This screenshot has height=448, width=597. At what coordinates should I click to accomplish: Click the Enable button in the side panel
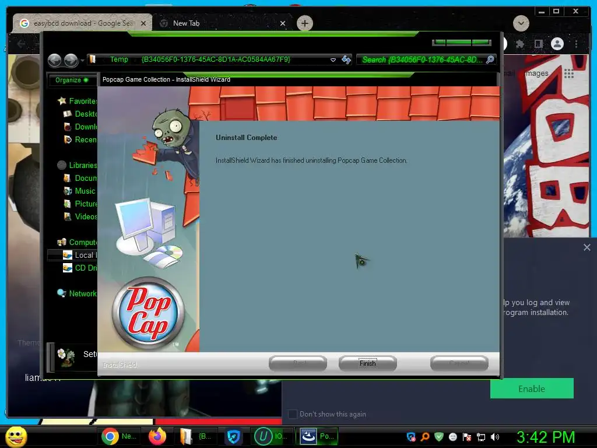click(532, 388)
